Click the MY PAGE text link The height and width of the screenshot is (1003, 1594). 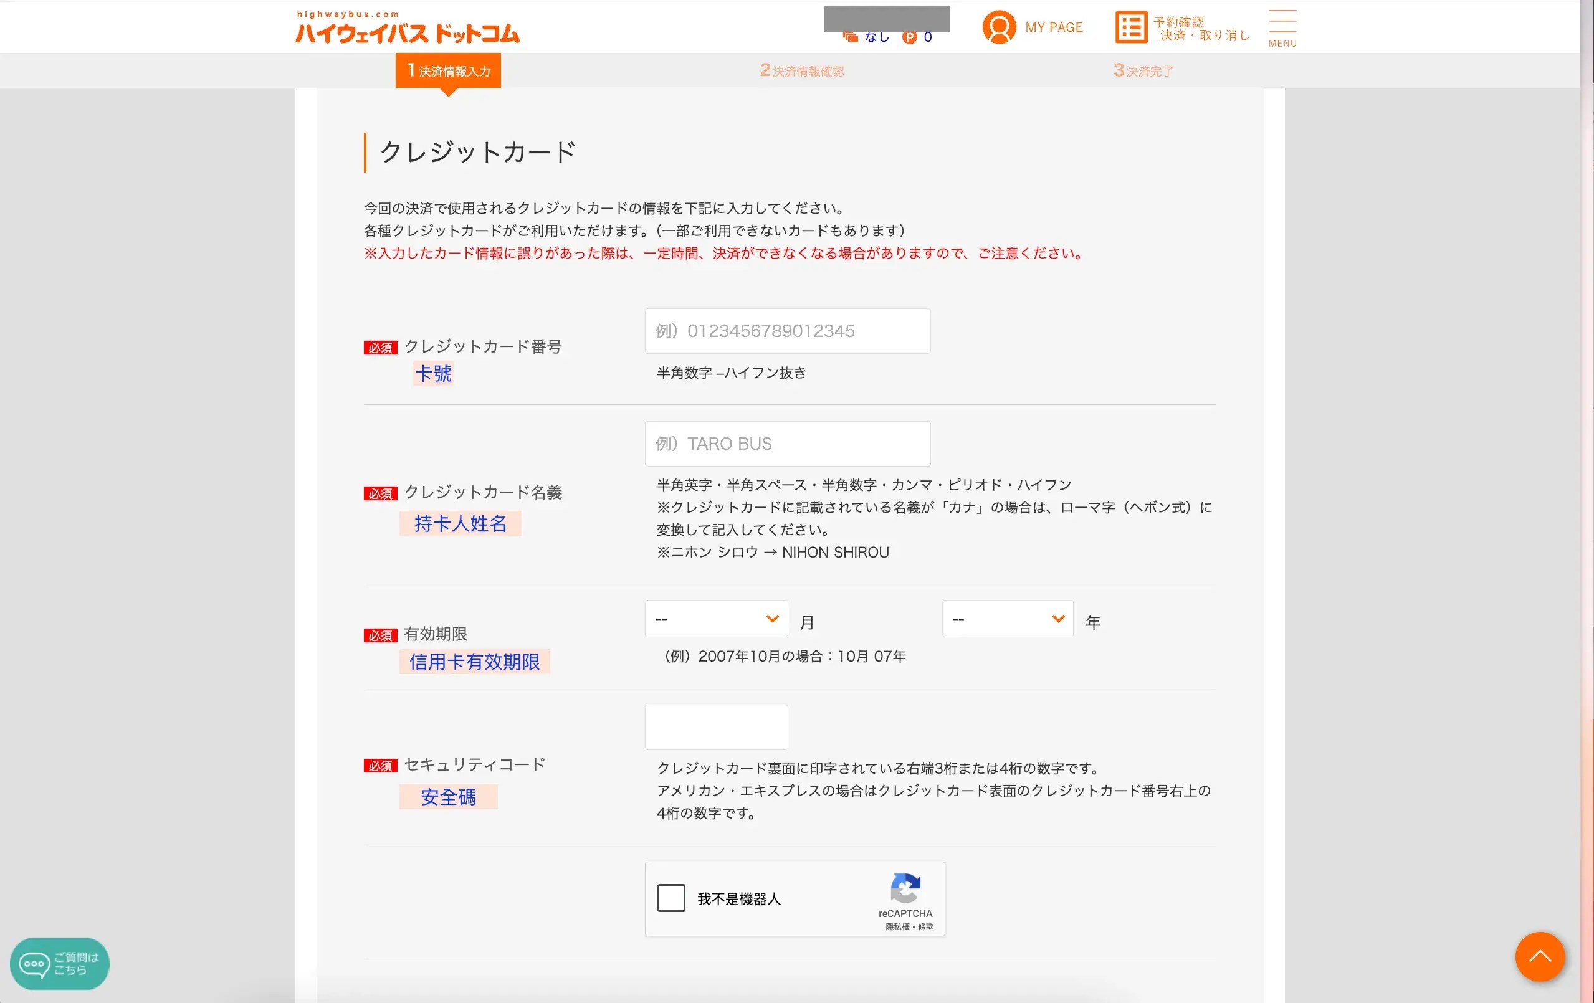(x=1053, y=27)
